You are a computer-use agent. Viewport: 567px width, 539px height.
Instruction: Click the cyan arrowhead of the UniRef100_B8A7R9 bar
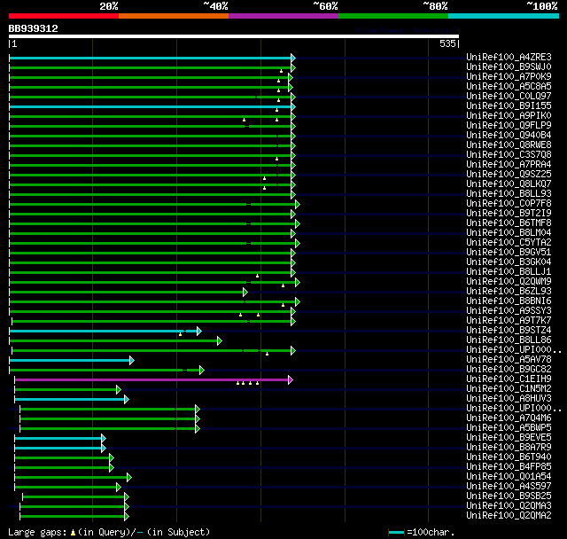[104, 449]
